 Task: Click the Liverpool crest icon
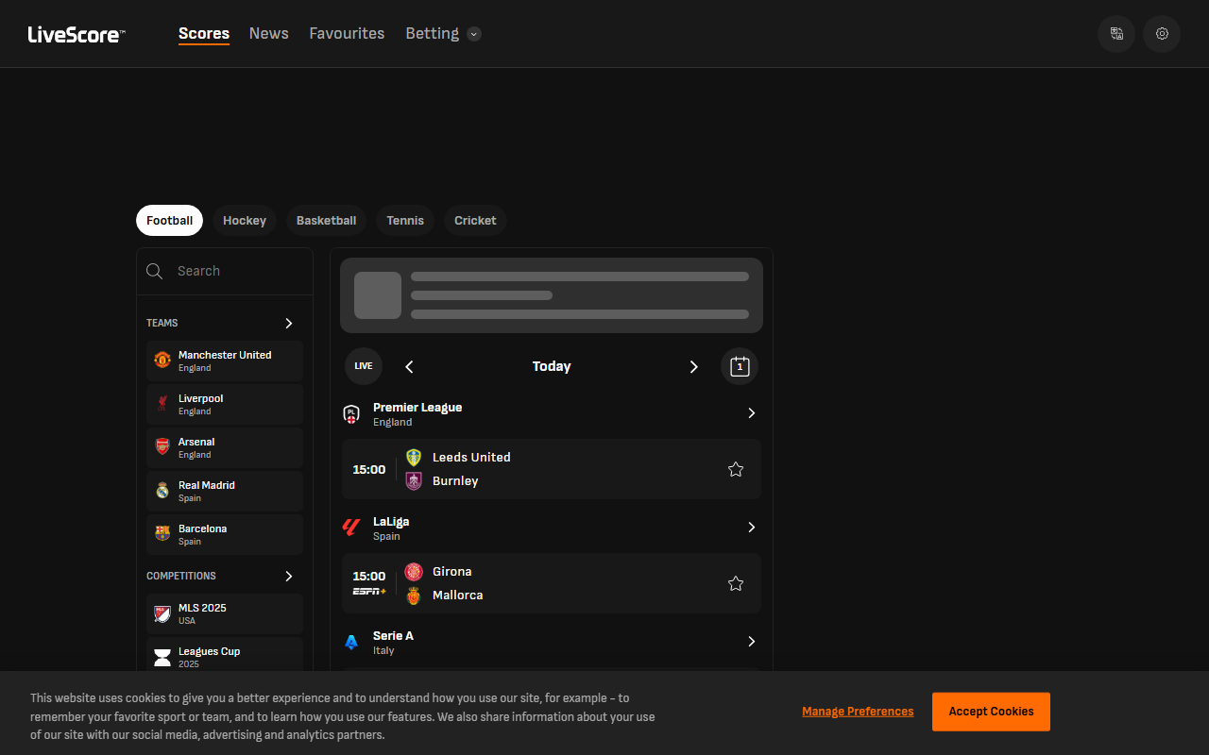tap(162, 403)
